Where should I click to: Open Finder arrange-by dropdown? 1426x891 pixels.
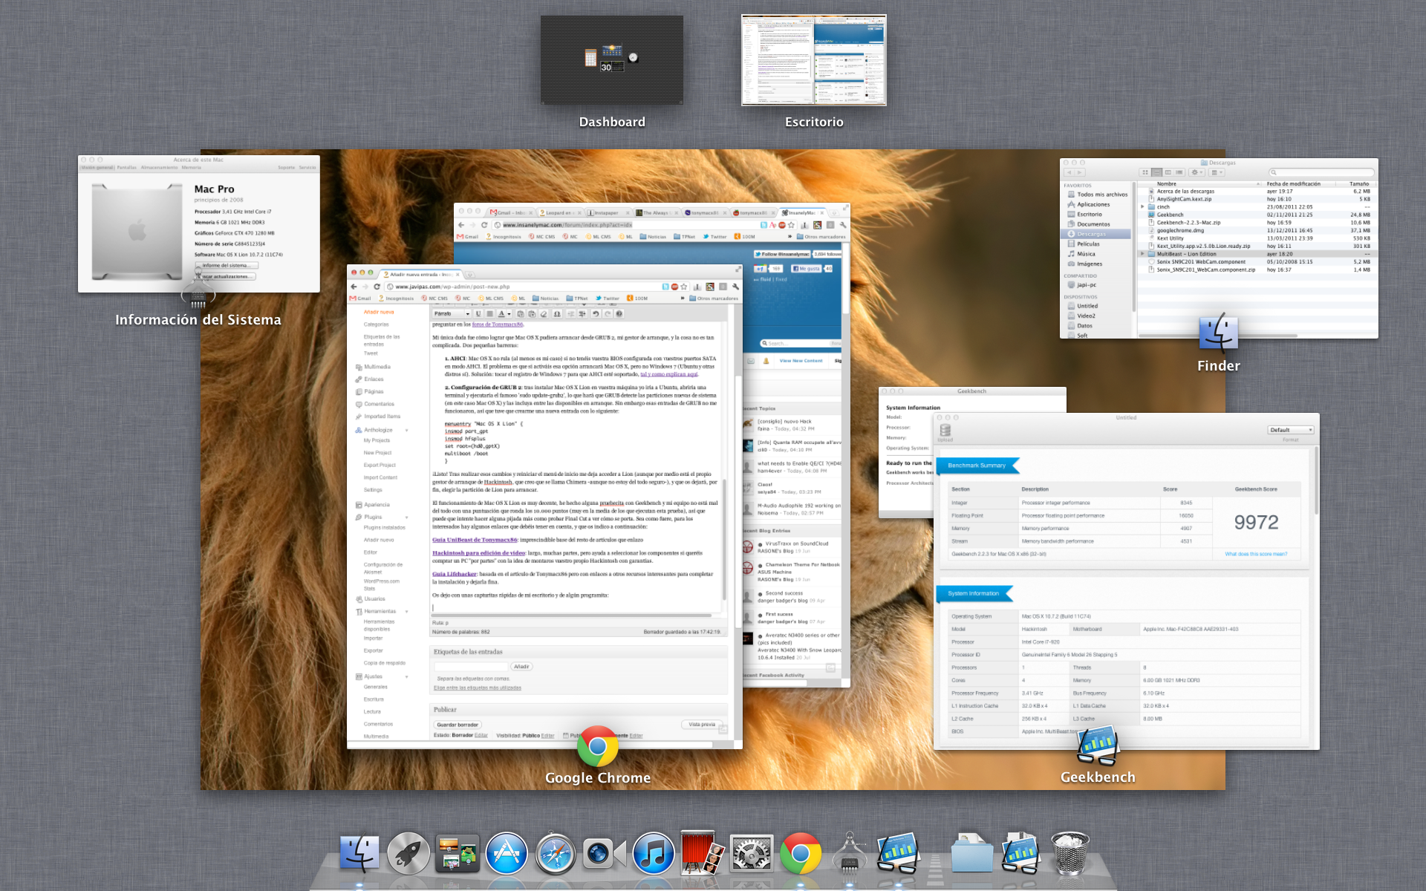[x=1217, y=172]
